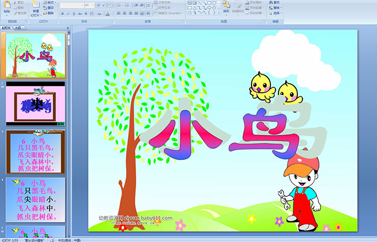Switch to the Slides (幻灯片) tab

(x=6, y=27)
